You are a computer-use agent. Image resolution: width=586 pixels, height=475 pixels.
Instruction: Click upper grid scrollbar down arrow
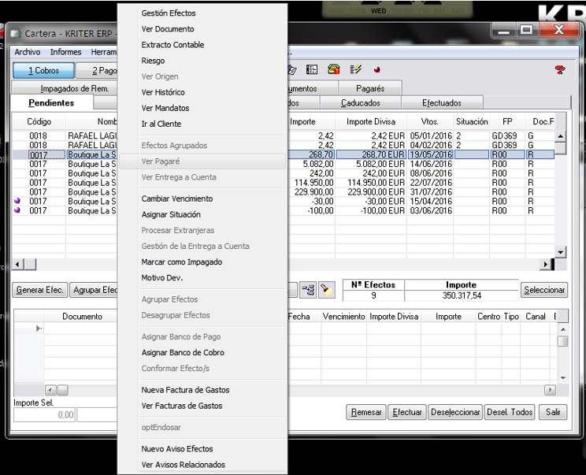pos(560,252)
